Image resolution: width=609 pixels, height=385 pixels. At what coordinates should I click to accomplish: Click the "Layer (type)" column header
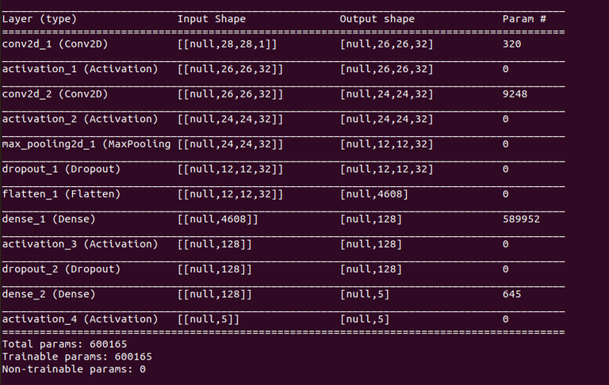pos(40,19)
